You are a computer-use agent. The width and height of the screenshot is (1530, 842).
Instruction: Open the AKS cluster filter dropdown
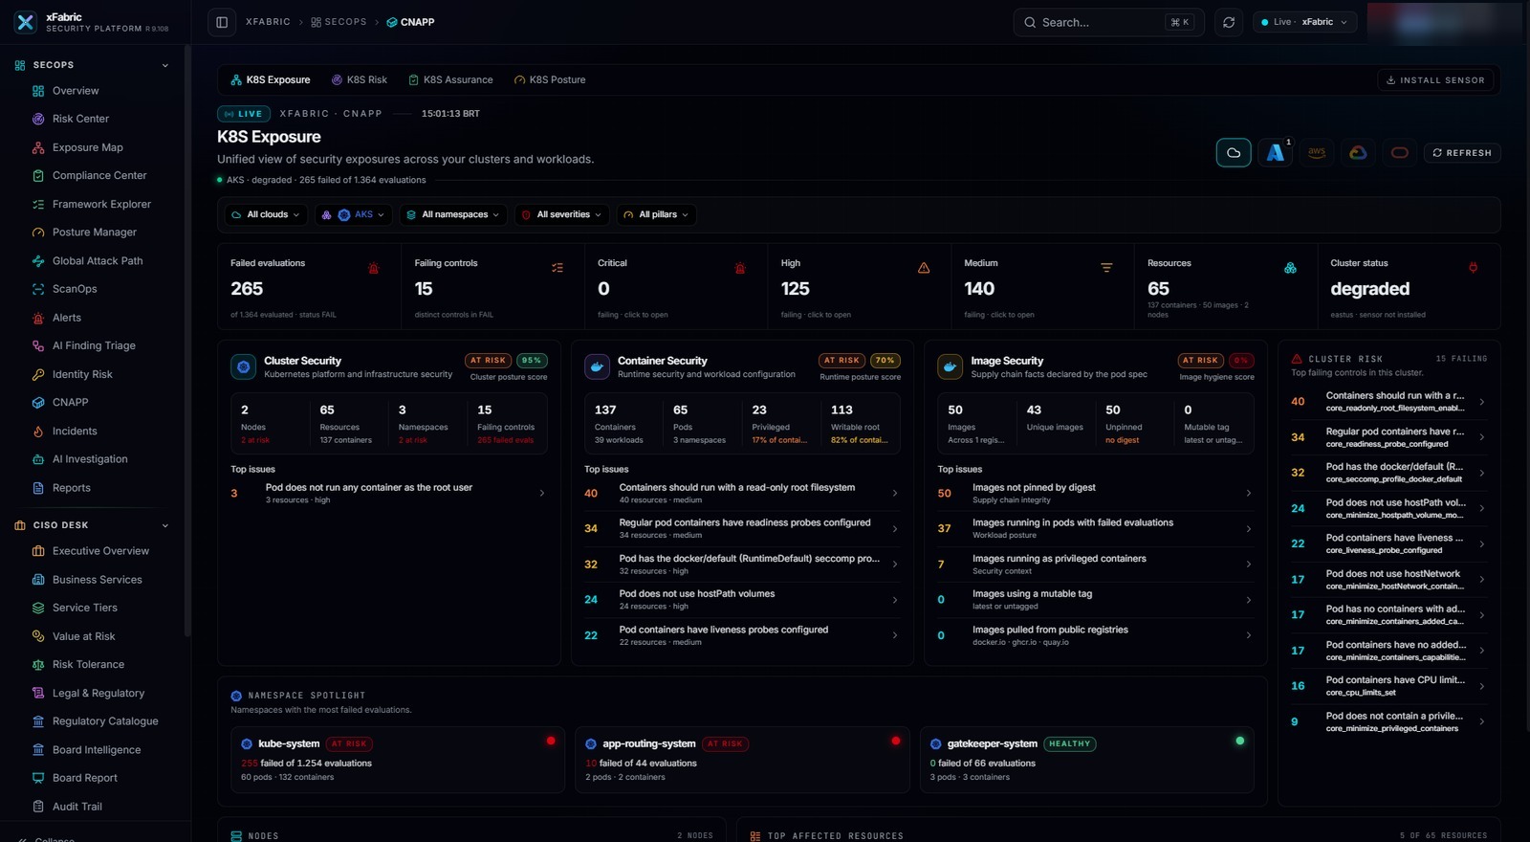click(353, 214)
